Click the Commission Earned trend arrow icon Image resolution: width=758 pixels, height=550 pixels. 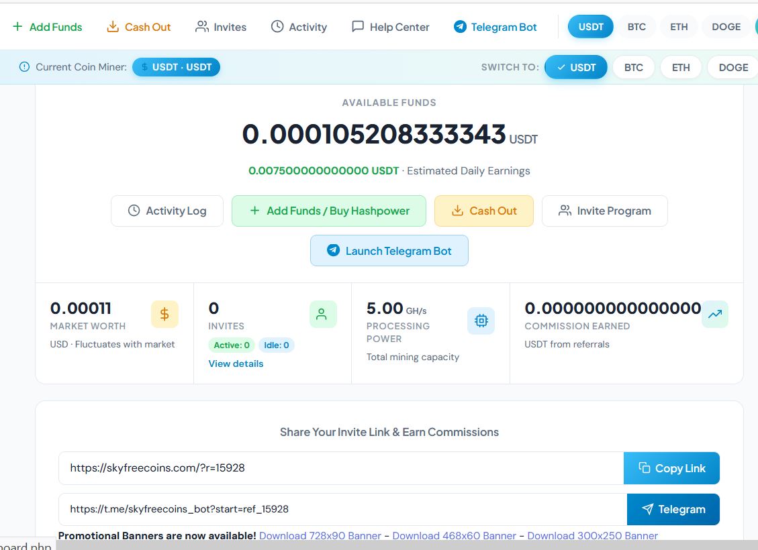[x=714, y=314]
